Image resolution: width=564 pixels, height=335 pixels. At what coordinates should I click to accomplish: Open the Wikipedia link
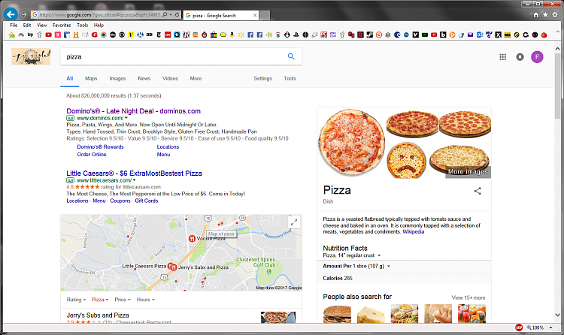point(414,232)
